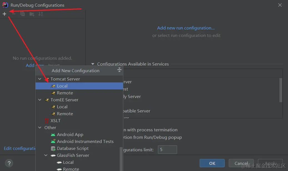Viewport: 288px width, 171px height.
Task: Click the configurations limit input field
Action: coord(167,150)
